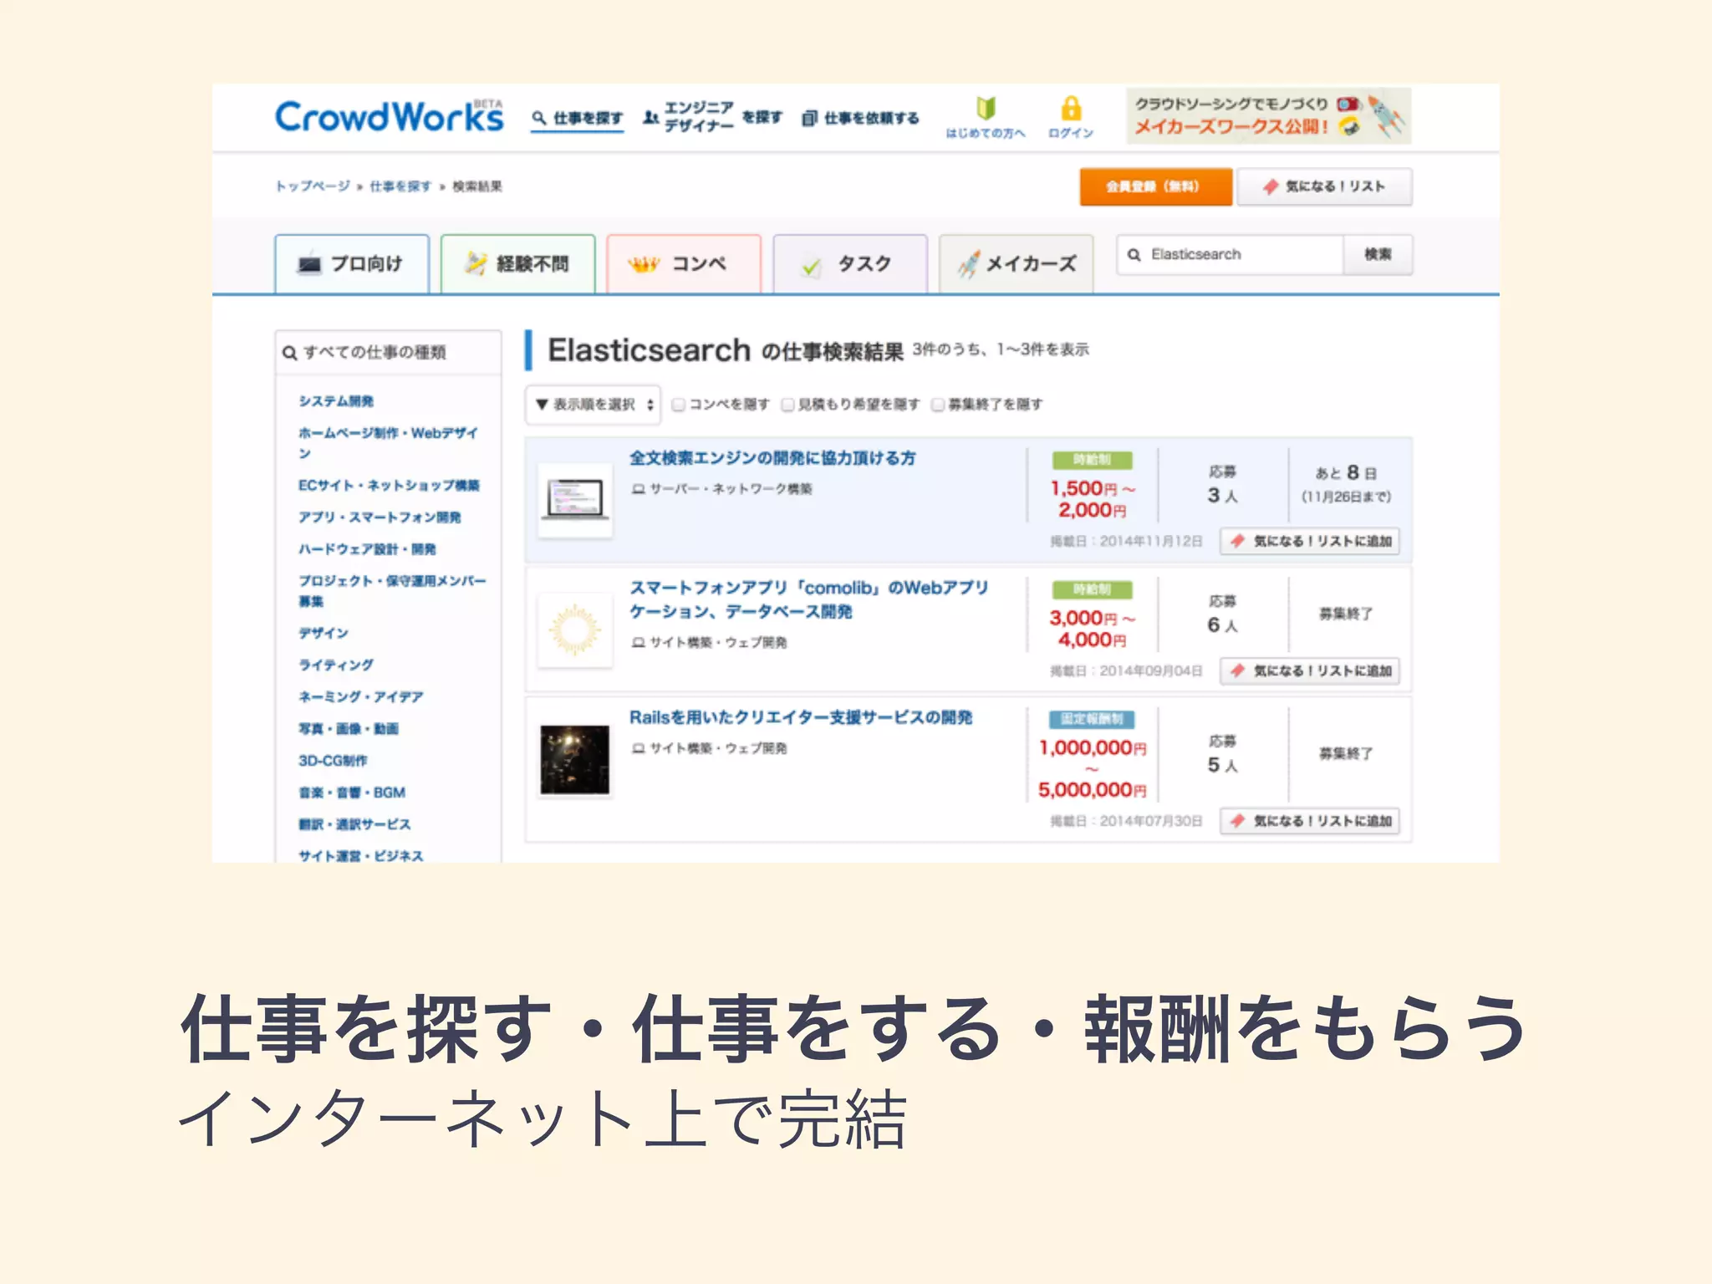Switch to the タスク tab
This screenshot has height=1284, width=1712.
click(850, 264)
